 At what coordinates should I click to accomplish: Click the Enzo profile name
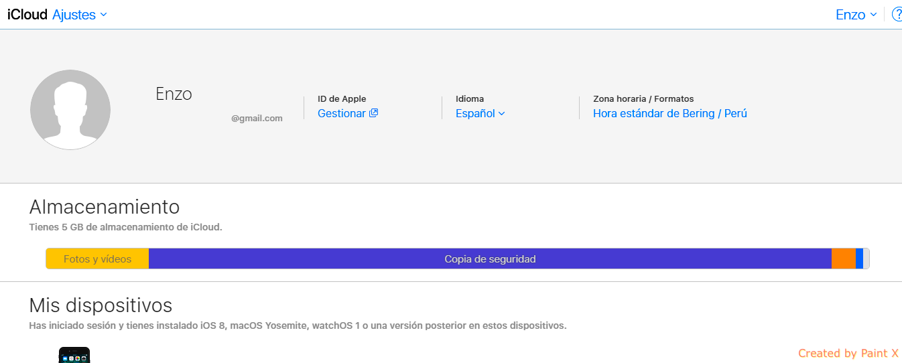coord(174,94)
